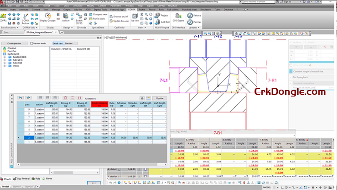Viewport: 337px width, 190px height.
Task: Click the Update browser icon
Action: point(111,21)
